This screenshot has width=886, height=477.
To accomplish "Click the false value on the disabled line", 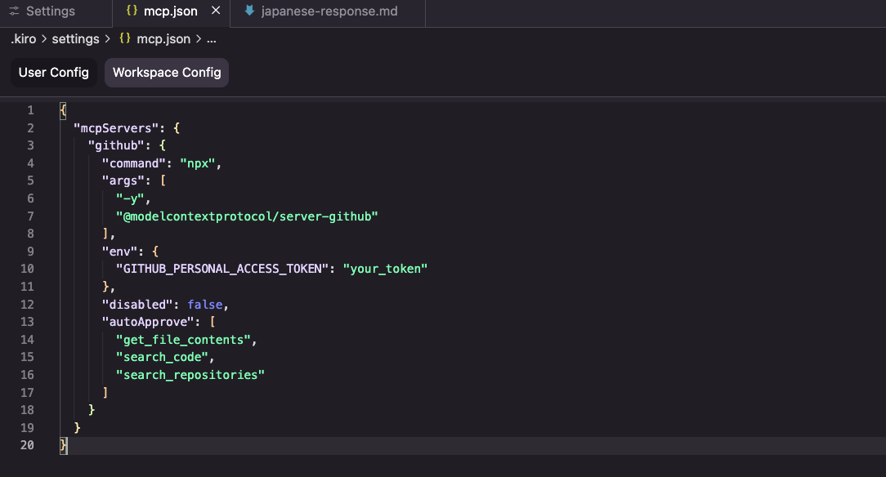I will coord(205,304).
